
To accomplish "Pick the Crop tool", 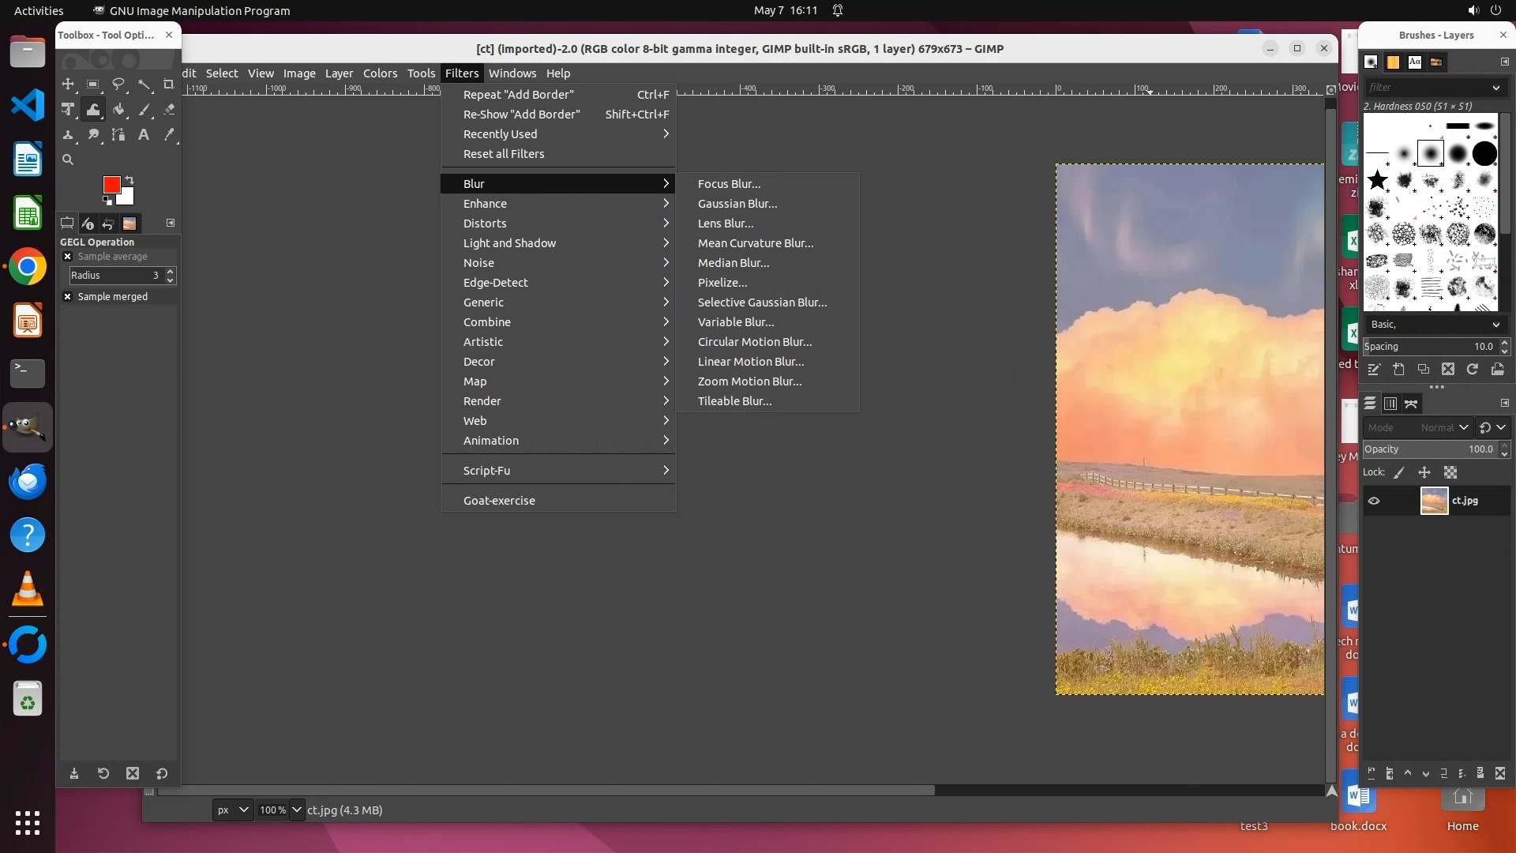I will (168, 85).
